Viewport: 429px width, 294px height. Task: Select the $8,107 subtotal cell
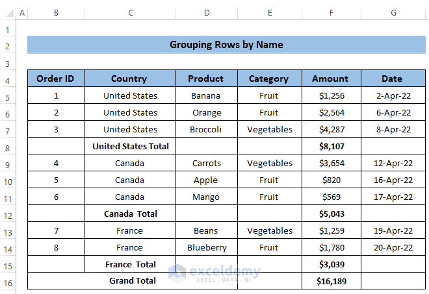[x=331, y=146]
